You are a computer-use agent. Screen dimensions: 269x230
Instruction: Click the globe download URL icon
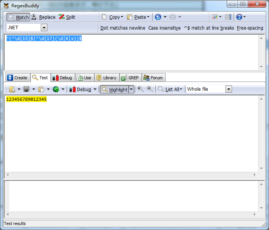(56, 89)
